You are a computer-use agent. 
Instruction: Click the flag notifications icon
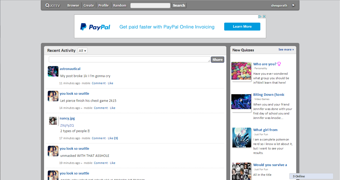point(293,5)
